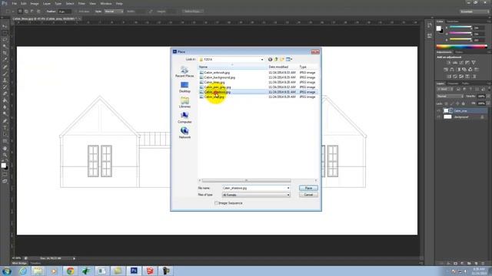Hide the Background layer
This screenshot has width=492, height=276.
coord(439,117)
